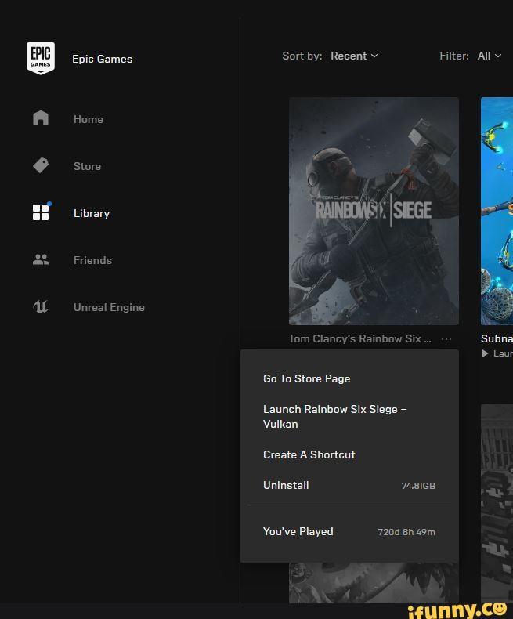Image resolution: width=513 pixels, height=619 pixels.
Task: Click the launch play triangle under Subnautica
Action: coord(485,353)
